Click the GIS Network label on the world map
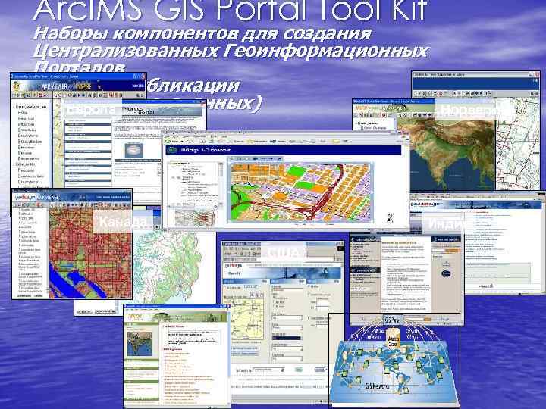546x409 pixels. (377, 387)
